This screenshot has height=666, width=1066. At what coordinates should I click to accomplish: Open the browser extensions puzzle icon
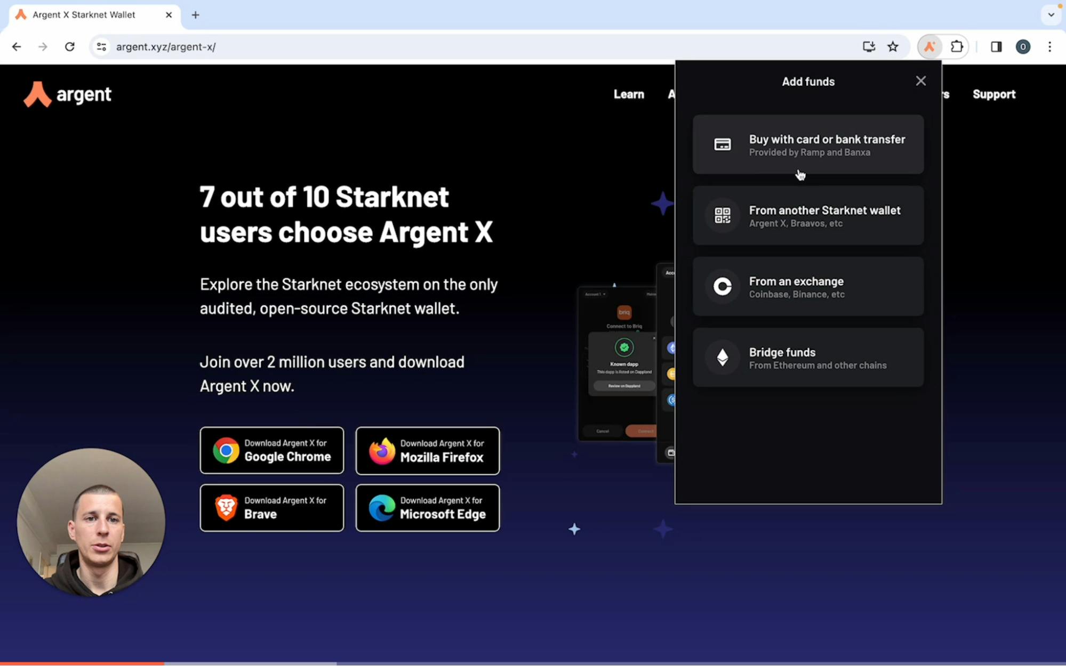click(957, 47)
